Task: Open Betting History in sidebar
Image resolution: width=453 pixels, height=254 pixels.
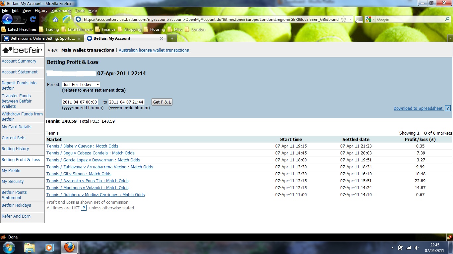Action: click(15, 149)
